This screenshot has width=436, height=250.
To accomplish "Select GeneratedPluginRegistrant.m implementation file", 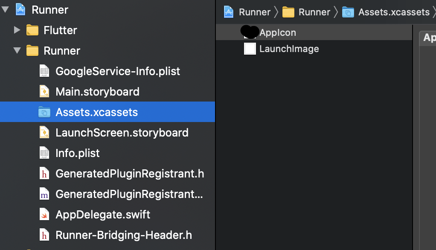I will point(129,194).
